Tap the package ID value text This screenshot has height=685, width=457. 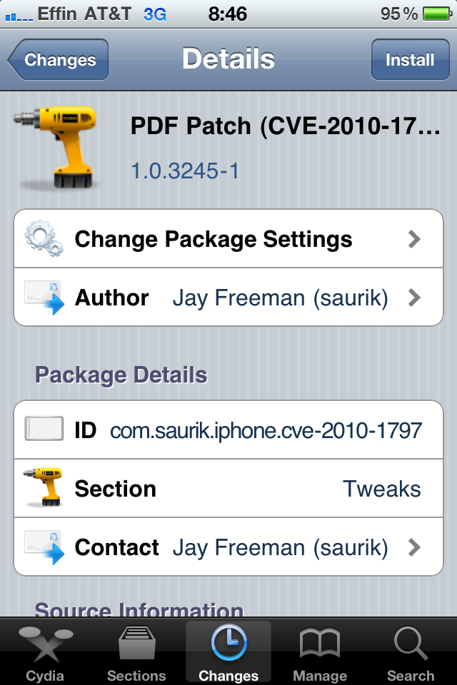pyautogui.click(x=266, y=430)
